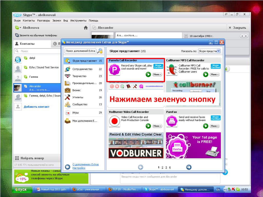The image size is (263, 197).
Task: Start CallBurner MP3 Call Recorder green button
Action: coord(206,74)
